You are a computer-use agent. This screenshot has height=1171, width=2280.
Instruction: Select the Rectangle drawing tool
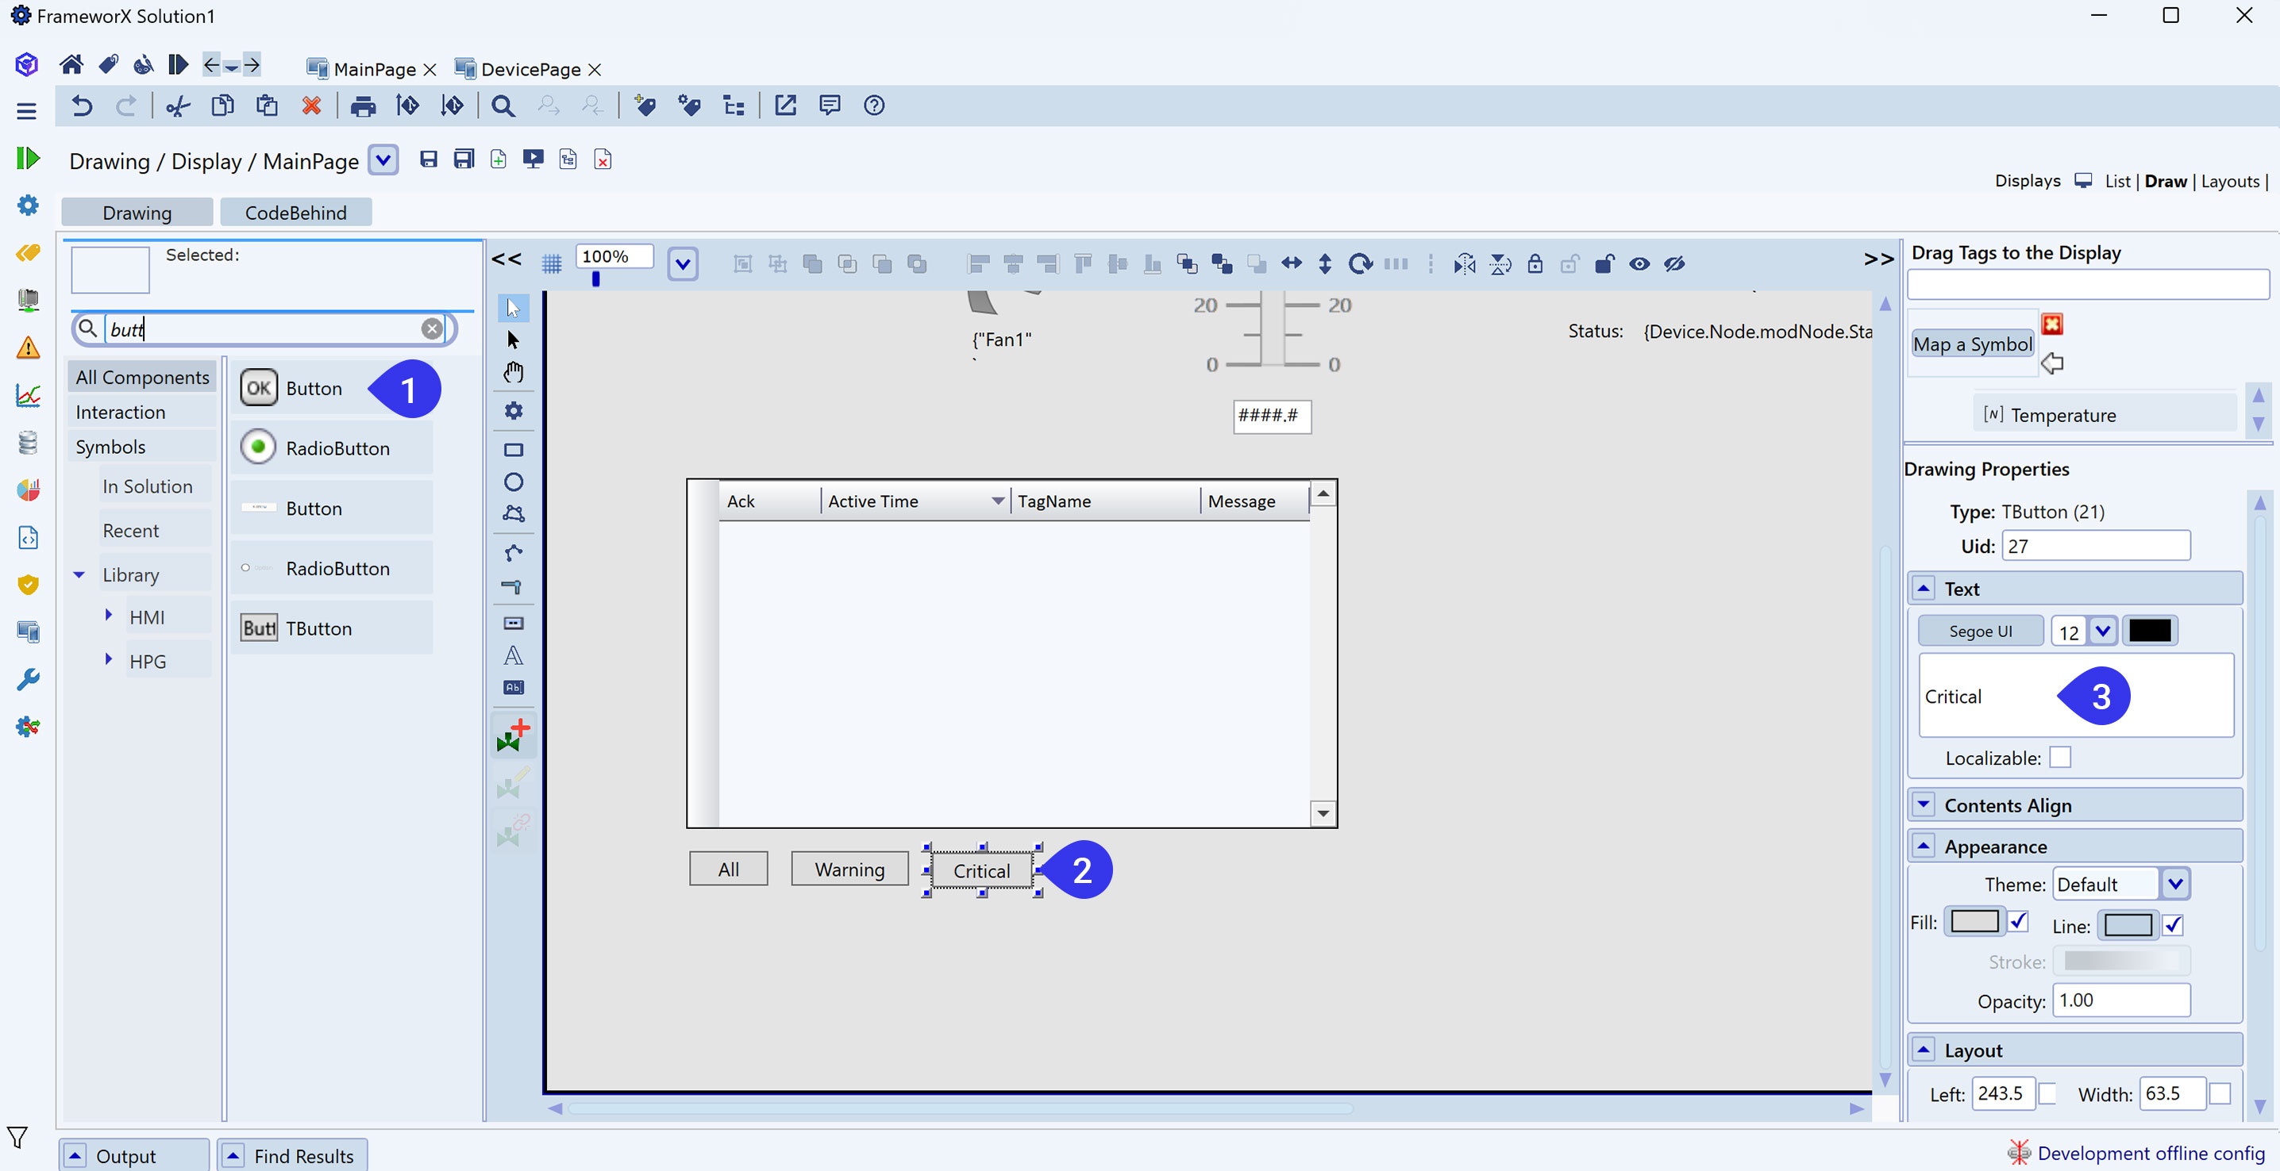pos(514,449)
